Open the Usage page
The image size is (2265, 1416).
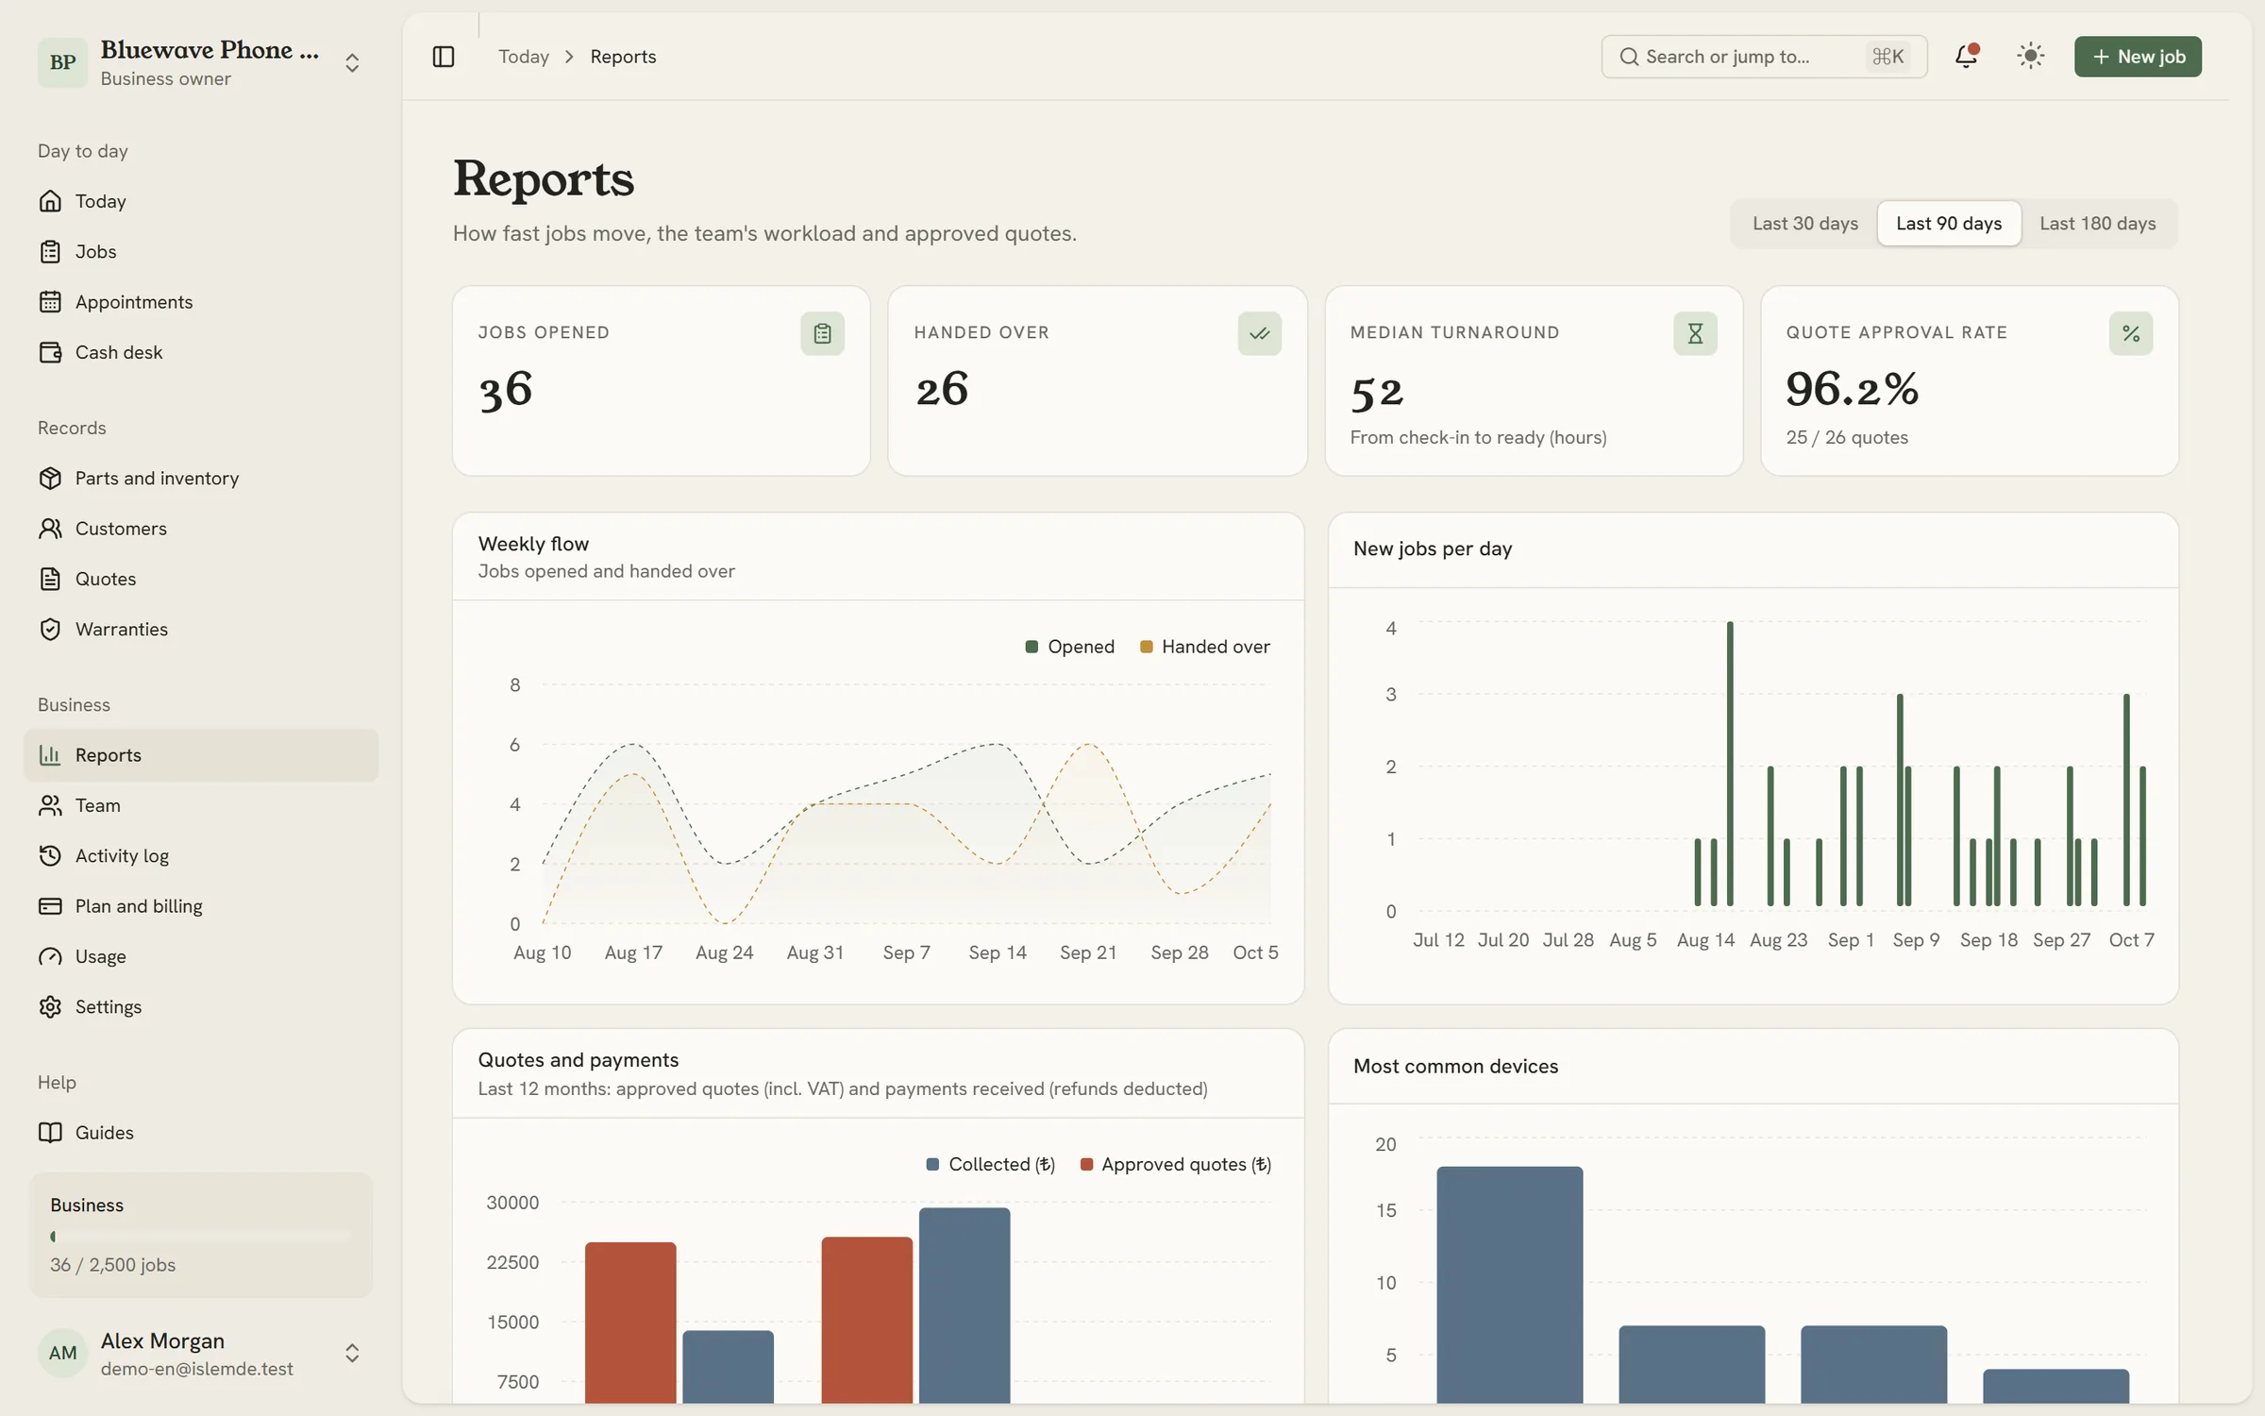(x=201, y=956)
